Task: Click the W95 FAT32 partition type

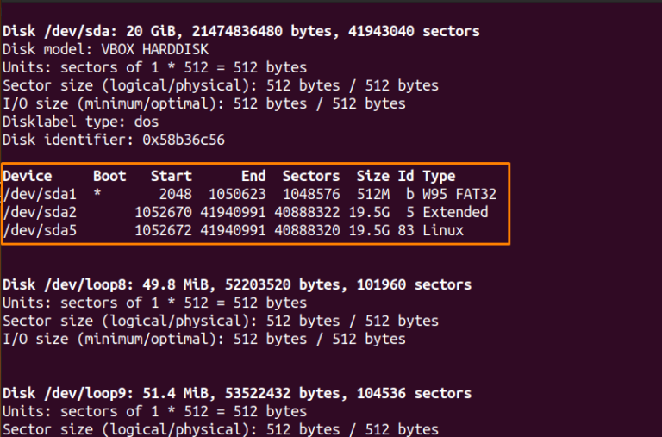Action: 459,194
